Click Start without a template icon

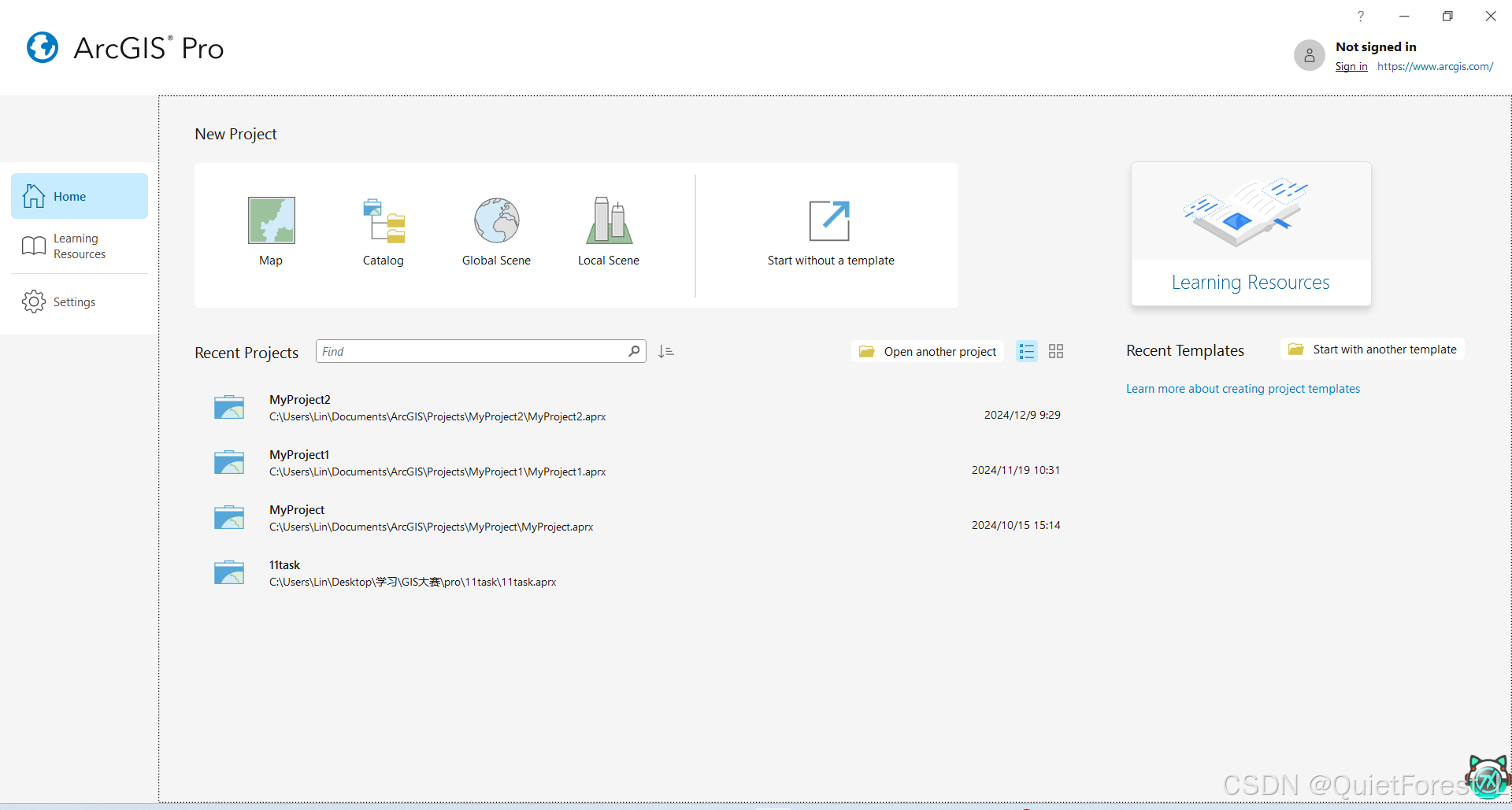click(x=829, y=220)
